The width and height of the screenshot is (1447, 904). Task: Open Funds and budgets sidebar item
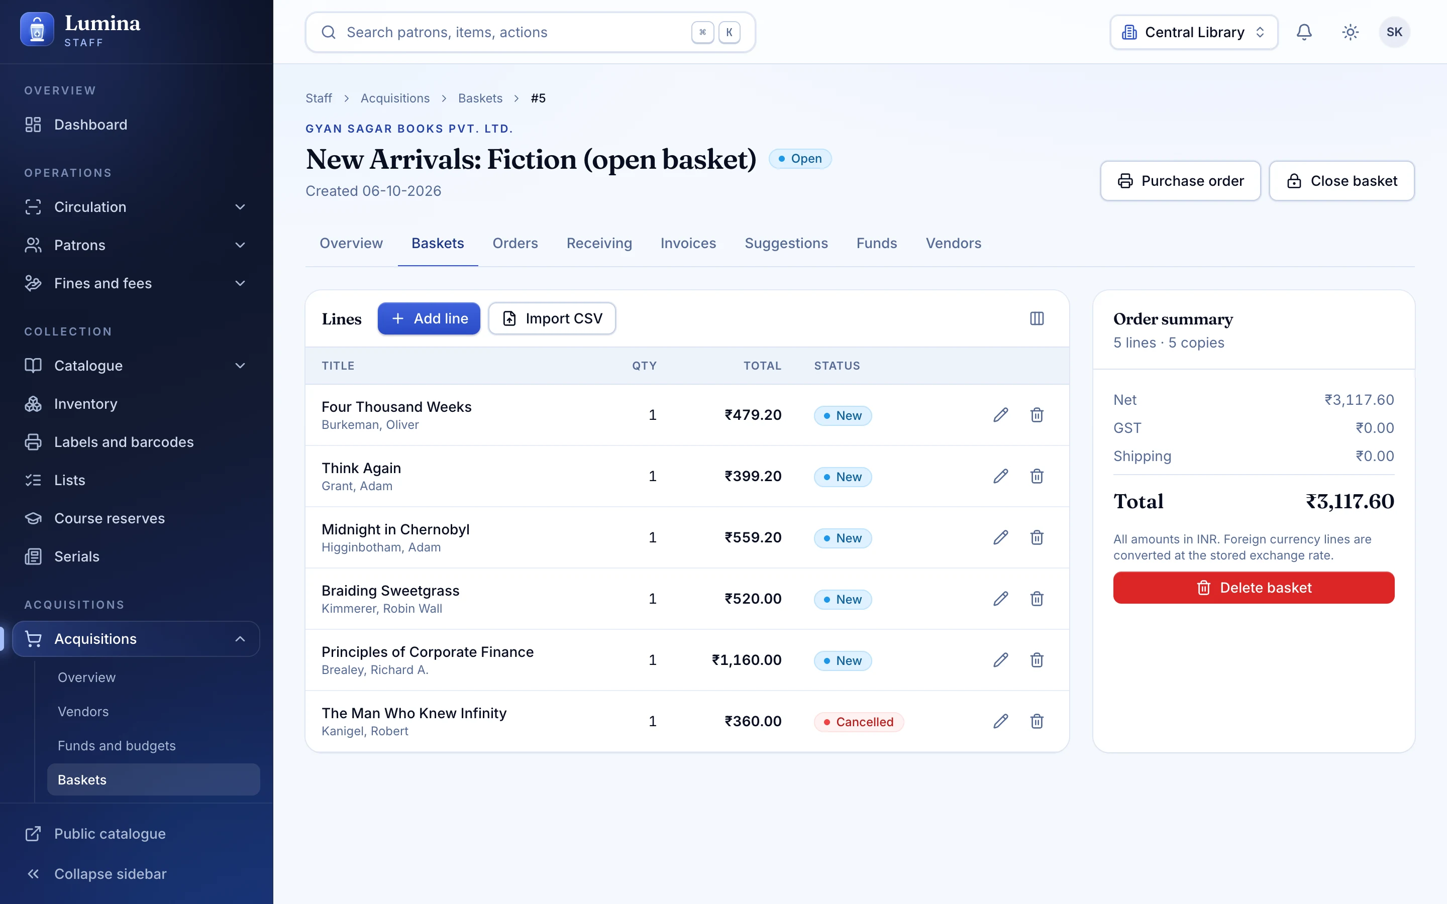(x=154, y=746)
